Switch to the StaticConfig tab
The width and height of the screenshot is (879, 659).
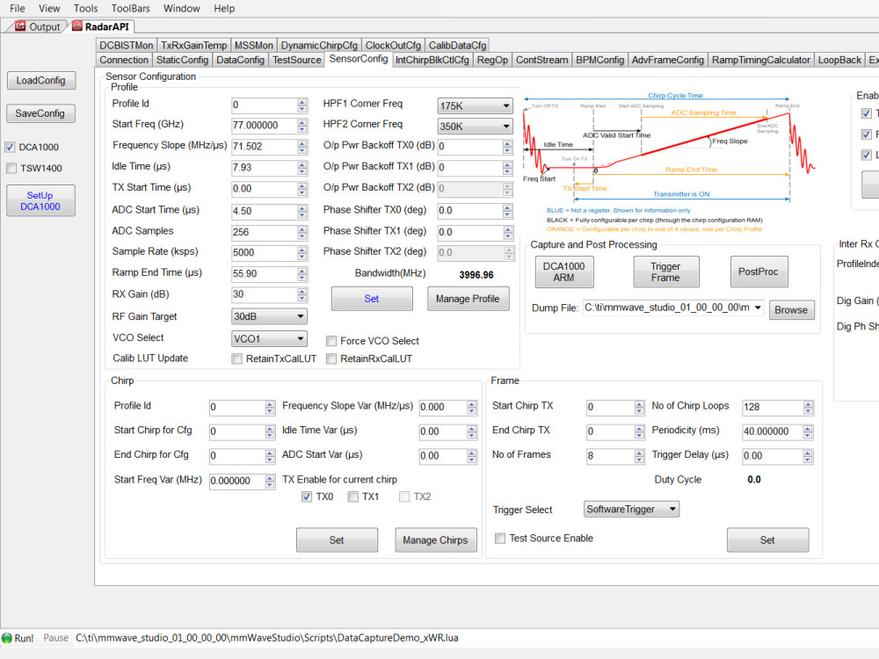click(182, 60)
